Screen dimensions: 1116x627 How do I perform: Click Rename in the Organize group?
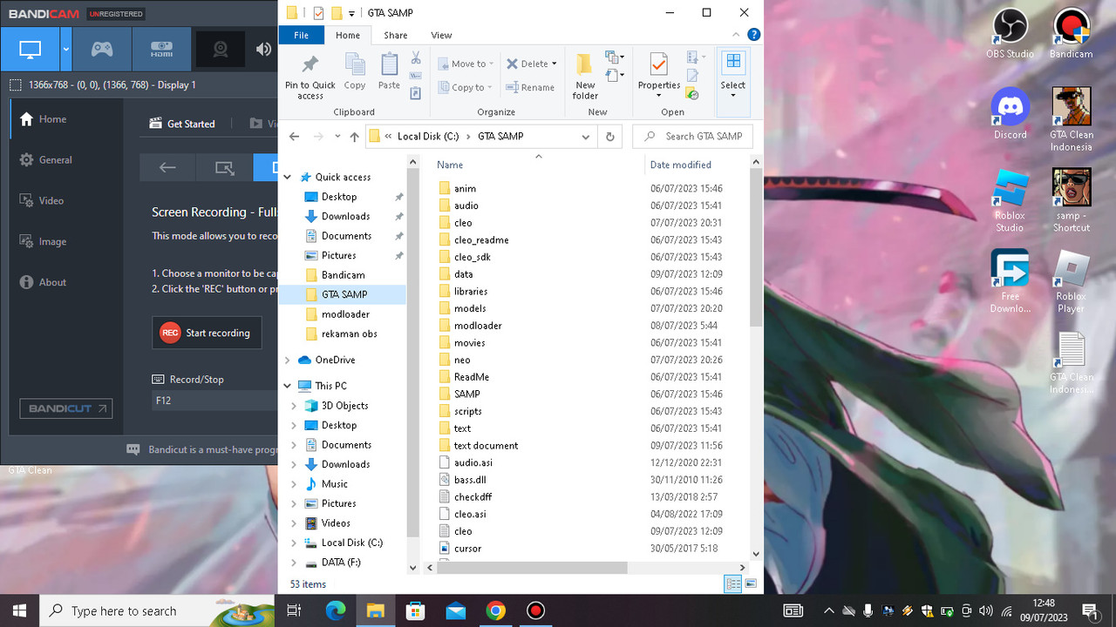[x=530, y=87]
